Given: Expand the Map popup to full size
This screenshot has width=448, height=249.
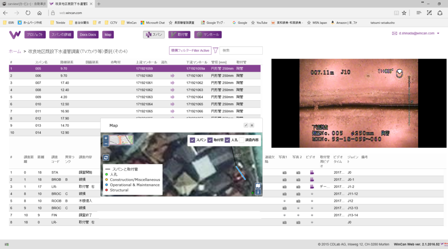Looking at the screenshot, I should (x=246, y=125).
